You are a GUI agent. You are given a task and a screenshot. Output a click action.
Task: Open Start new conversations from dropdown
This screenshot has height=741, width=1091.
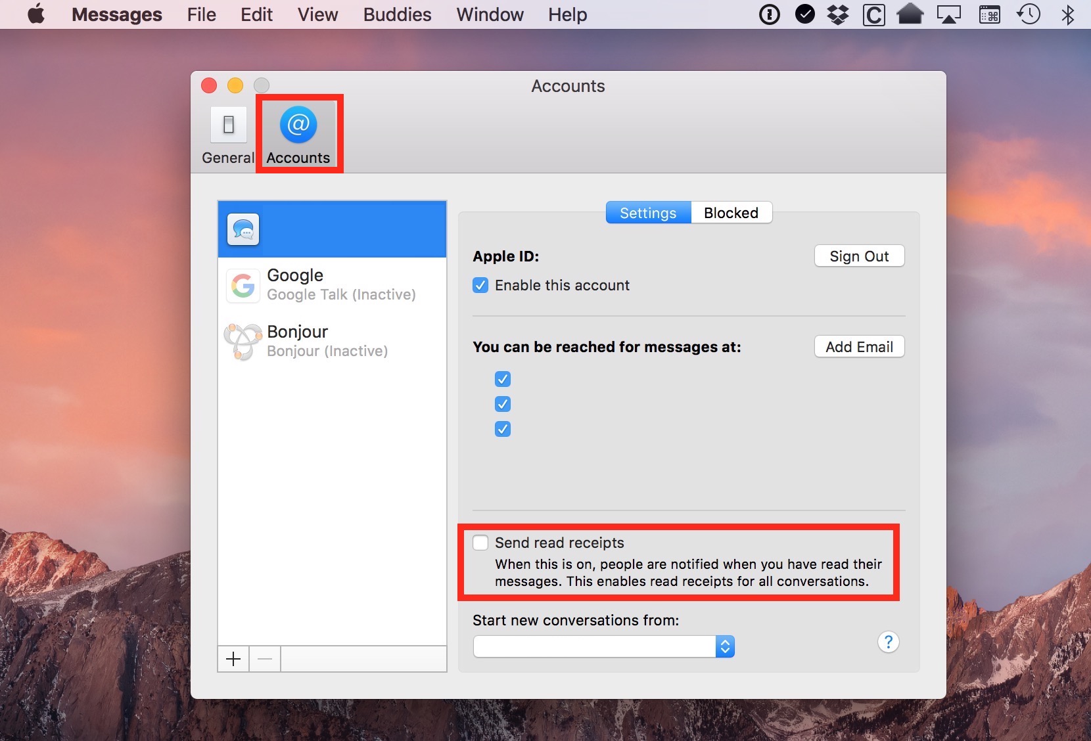click(x=603, y=646)
